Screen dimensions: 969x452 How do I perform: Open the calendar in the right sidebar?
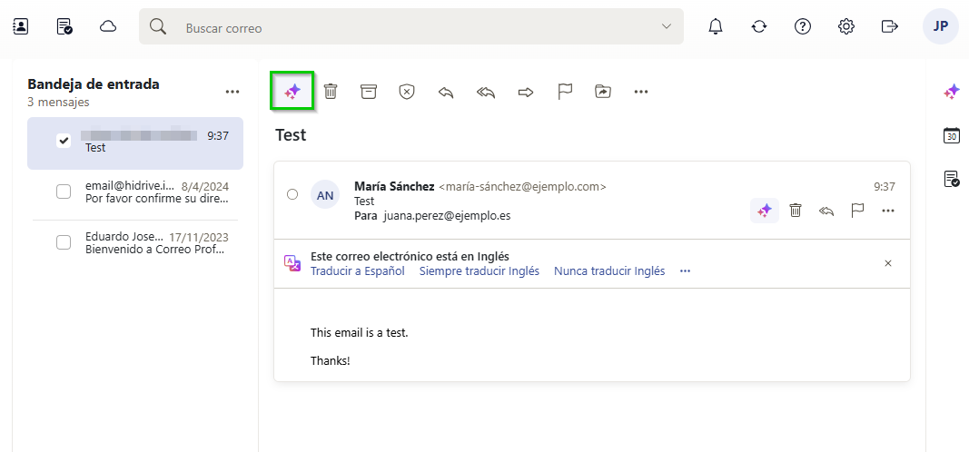(x=952, y=135)
